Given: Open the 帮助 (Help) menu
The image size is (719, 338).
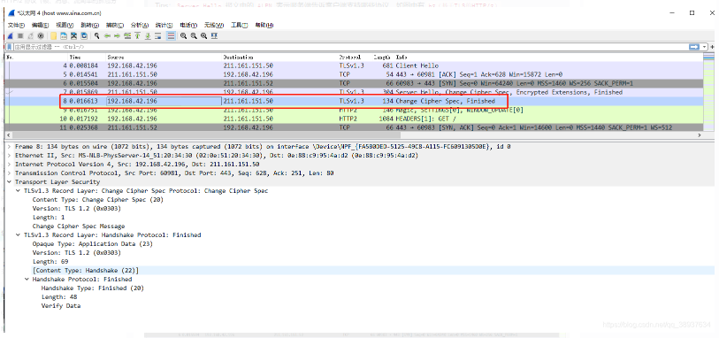Looking at the screenshot, I should (264, 26).
